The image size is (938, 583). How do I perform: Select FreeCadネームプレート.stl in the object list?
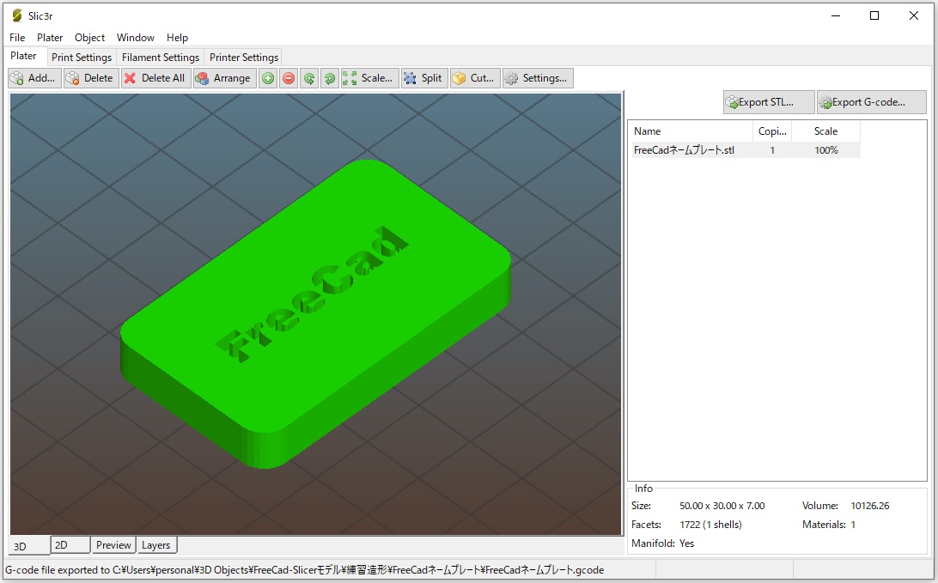tap(684, 150)
